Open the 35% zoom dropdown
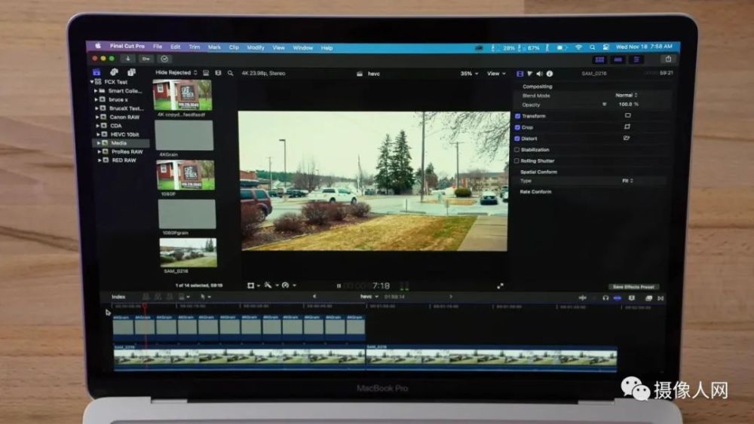Viewport: 754px width, 424px height. pos(469,74)
